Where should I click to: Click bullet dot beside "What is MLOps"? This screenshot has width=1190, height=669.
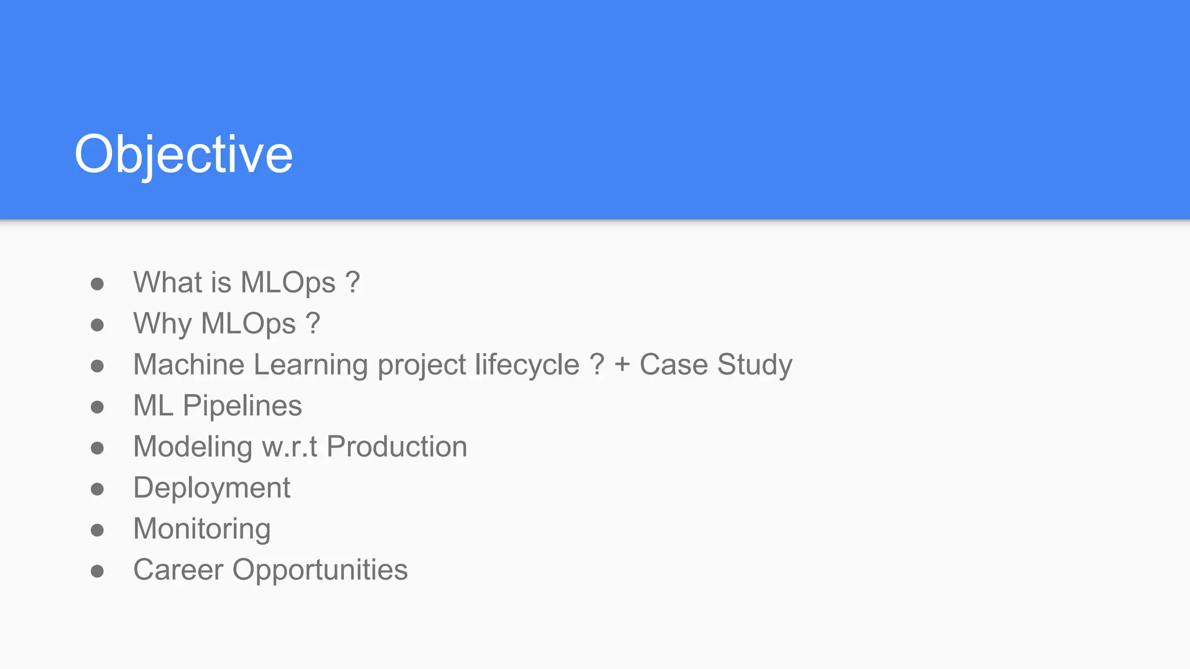pyautogui.click(x=97, y=284)
